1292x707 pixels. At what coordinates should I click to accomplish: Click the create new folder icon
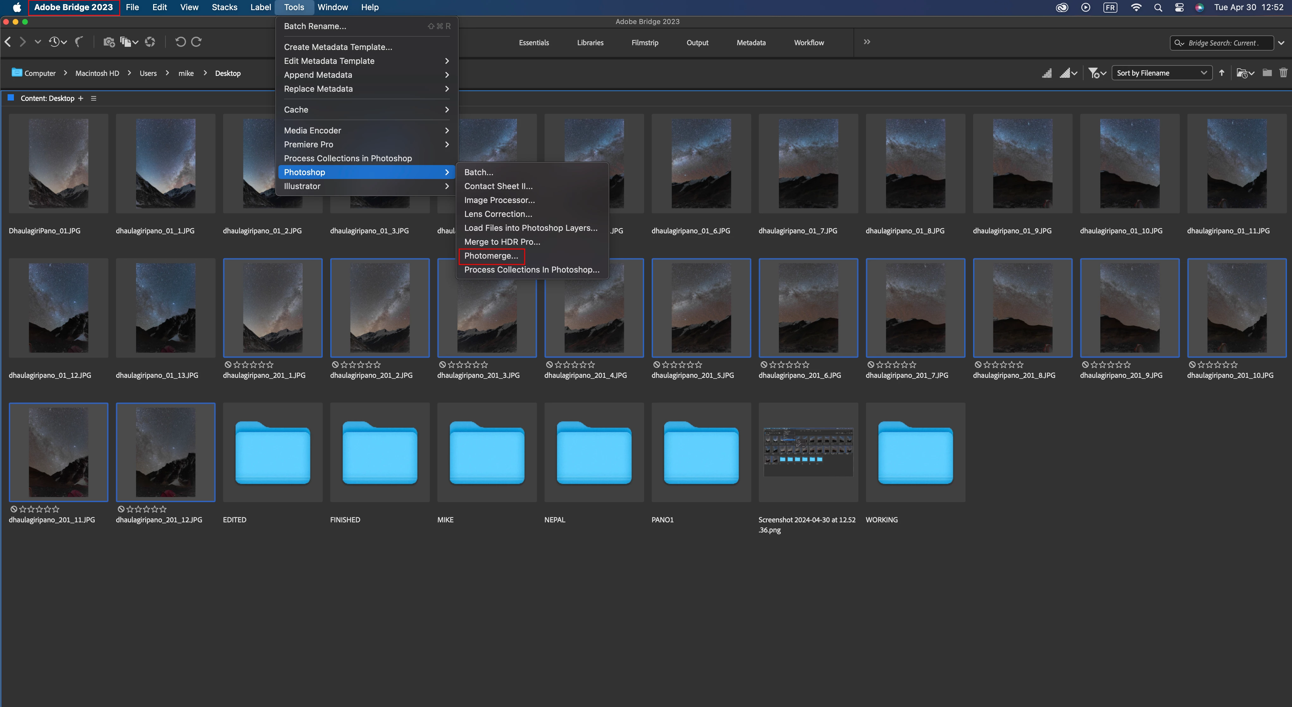1267,73
